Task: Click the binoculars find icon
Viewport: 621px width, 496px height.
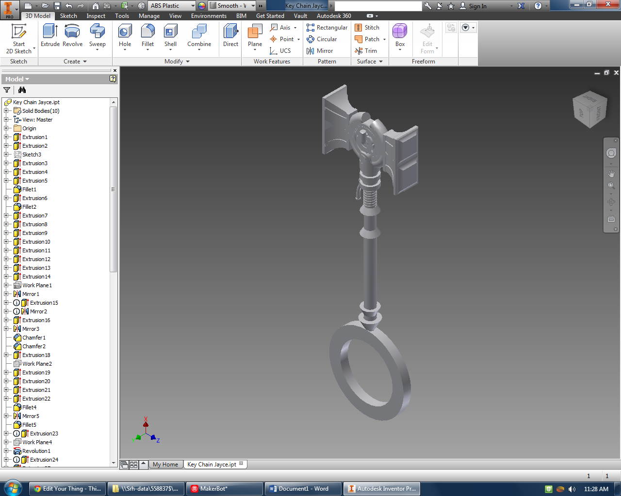Action: 22,90
